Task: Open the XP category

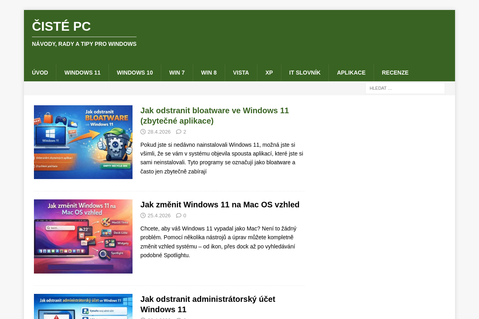Action: coord(269,73)
